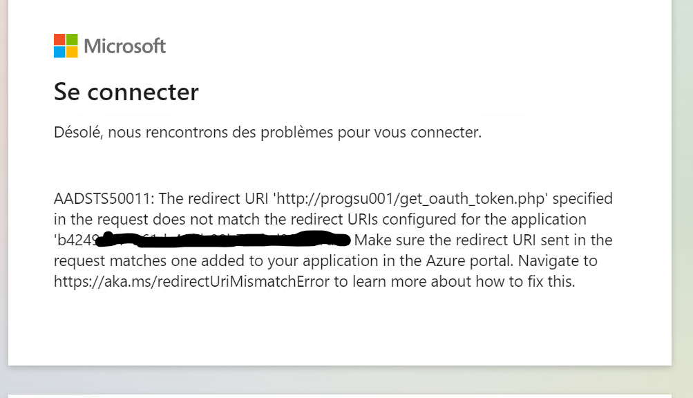Click the Microsoft four-square logo
This screenshot has height=398, width=693.
[66, 46]
